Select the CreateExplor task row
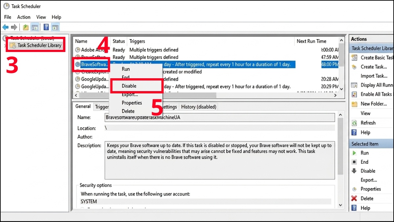The height and width of the screenshot is (222, 394). point(206,72)
